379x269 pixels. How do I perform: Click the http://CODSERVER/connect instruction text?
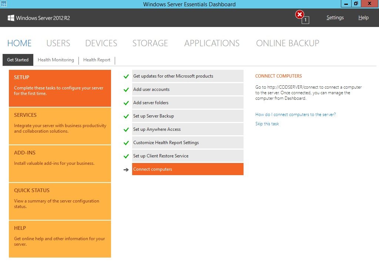click(308, 93)
